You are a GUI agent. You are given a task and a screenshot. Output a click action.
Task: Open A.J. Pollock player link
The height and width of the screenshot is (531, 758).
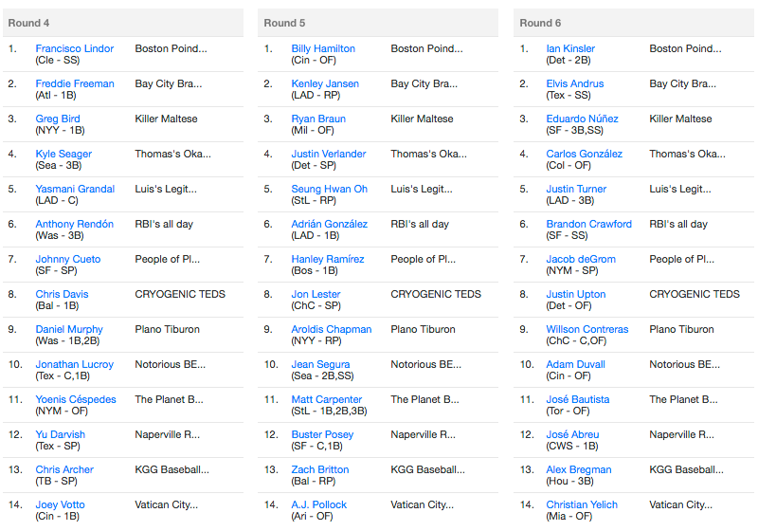pos(318,504)
